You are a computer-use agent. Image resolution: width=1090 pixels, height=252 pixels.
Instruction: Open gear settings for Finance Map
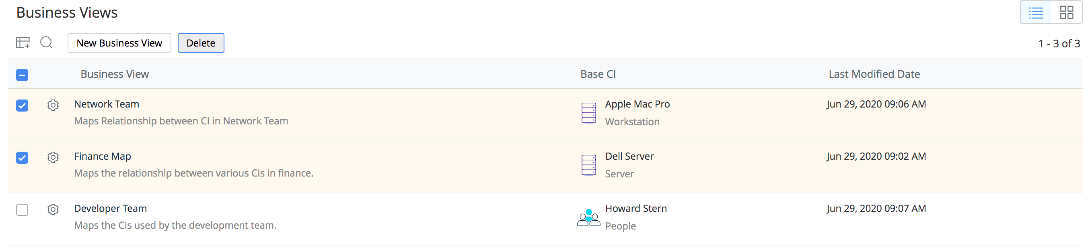point(53,157)
